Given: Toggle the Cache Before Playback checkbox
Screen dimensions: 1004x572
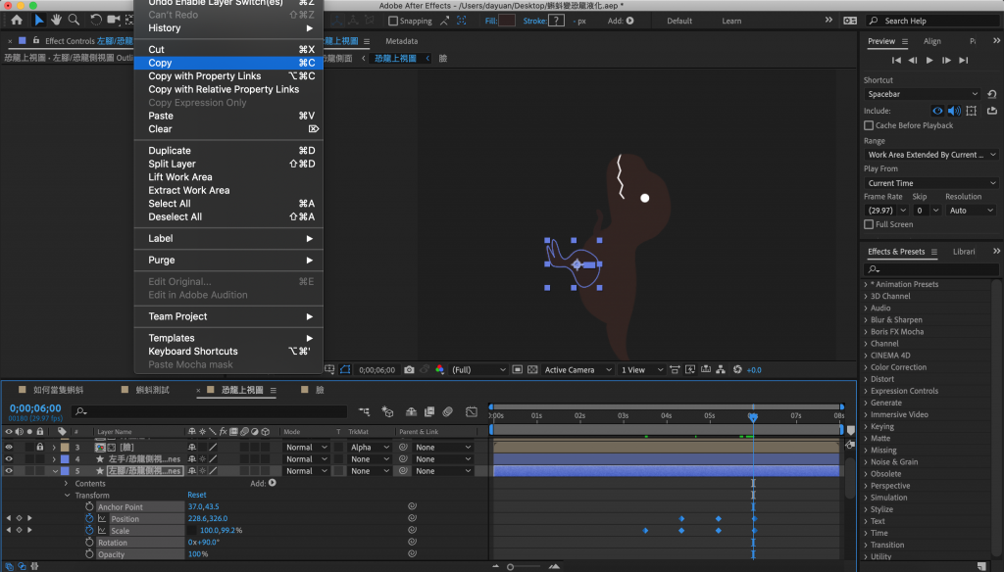Looking at the screenshot, I should coord(869,125).
